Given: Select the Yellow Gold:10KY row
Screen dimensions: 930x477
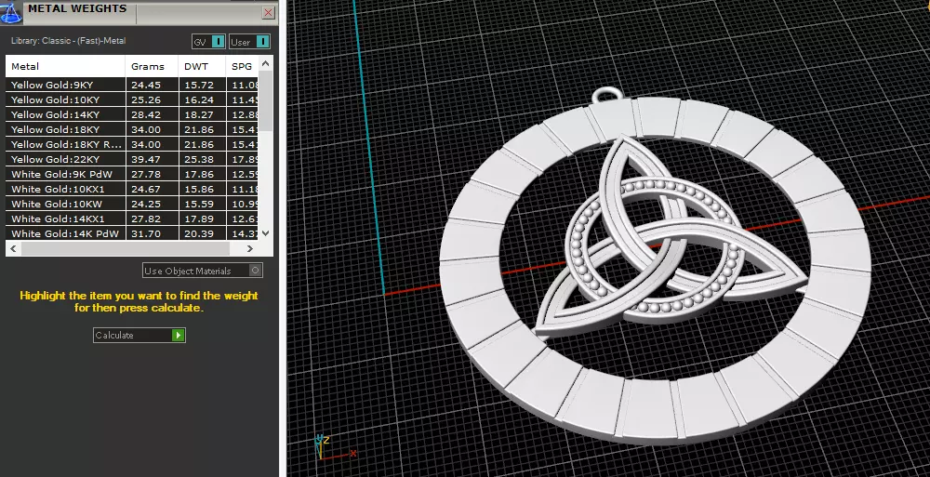Looking at the screenshot, I should 133,99.
